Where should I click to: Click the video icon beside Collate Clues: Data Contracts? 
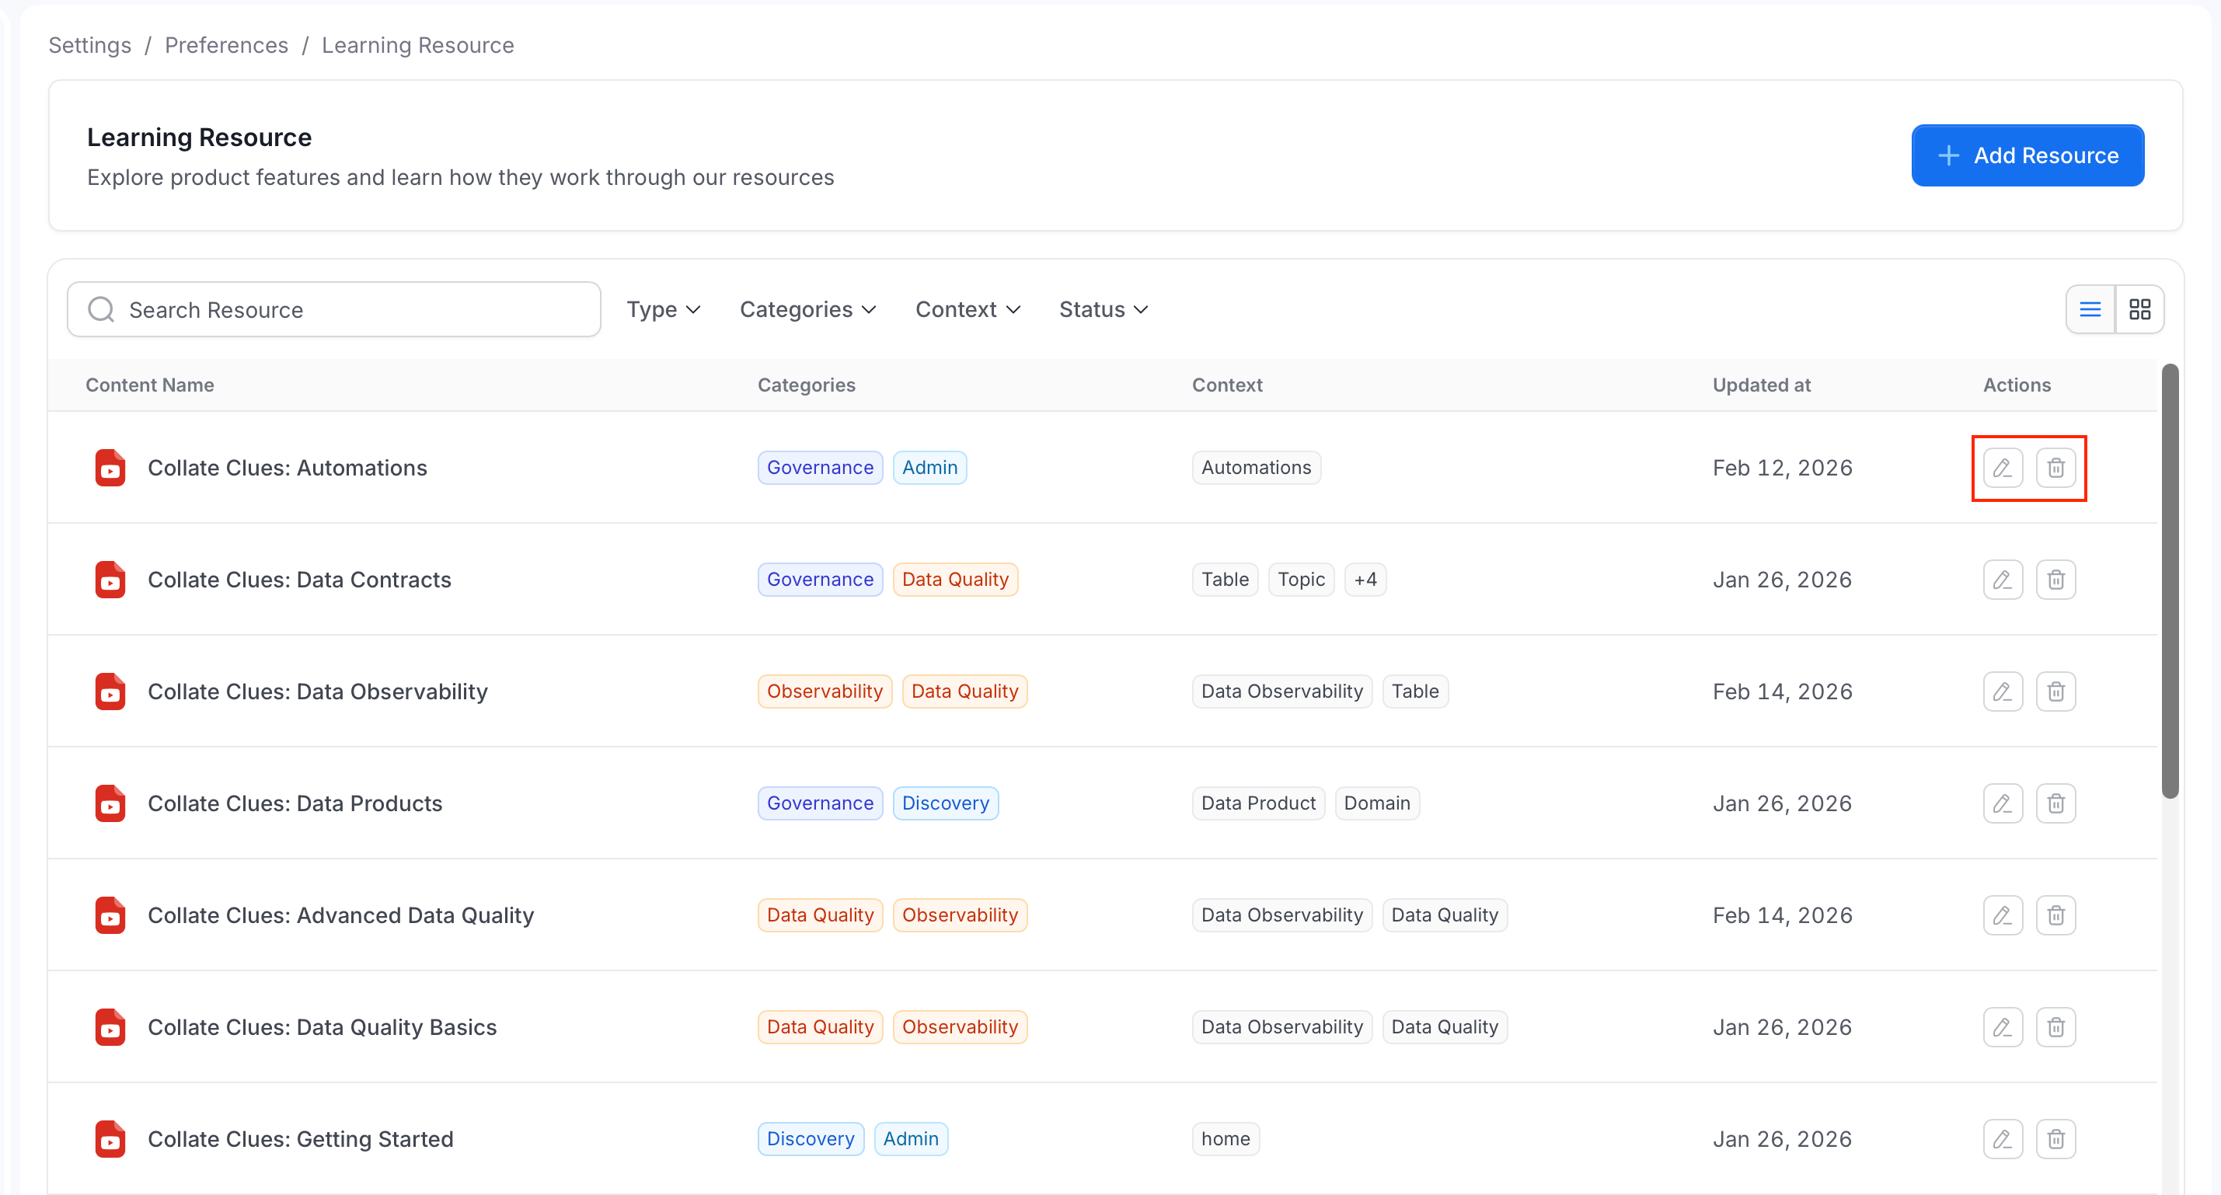(110, 580)
